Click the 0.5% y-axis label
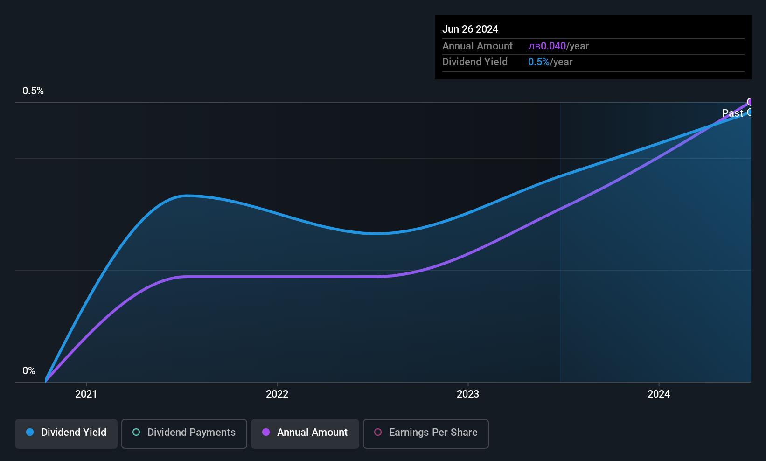766x461 pixels. [x=33, y=91]
